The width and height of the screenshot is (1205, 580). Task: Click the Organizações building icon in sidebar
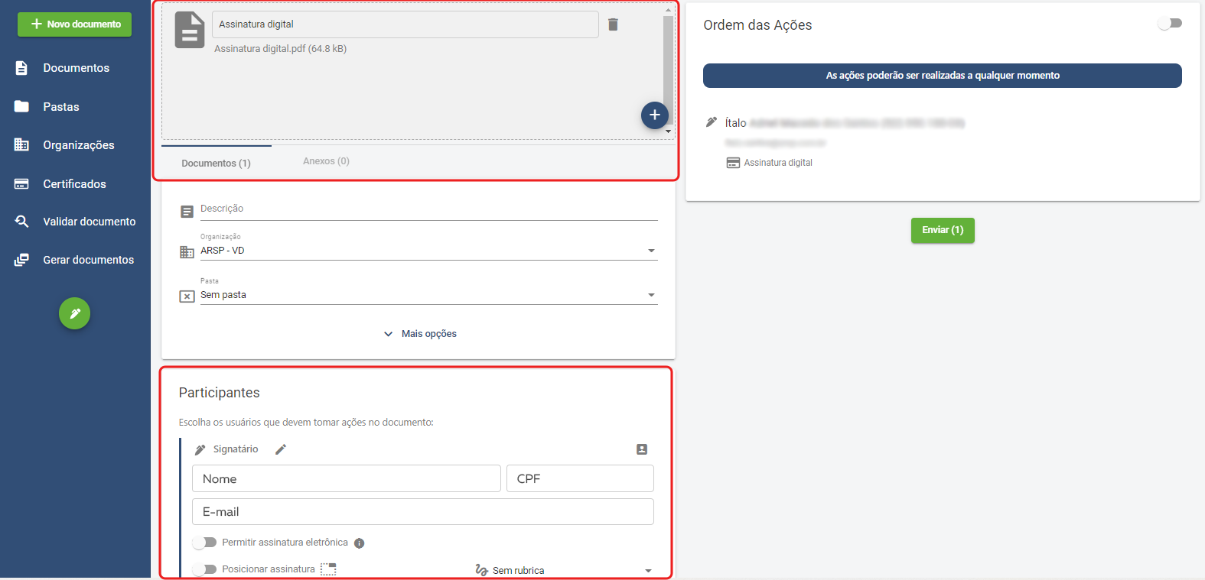click(x=21, y=144)
